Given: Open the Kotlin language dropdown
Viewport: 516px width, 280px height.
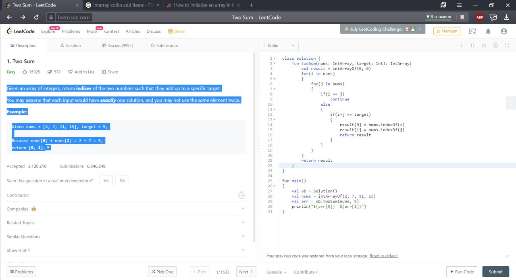Looking at the screenshot, I should pos(279,46).
